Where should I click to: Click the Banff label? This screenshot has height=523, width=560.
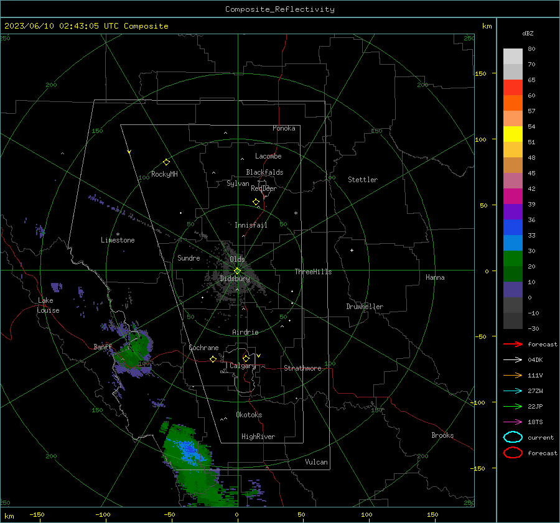click(103, 346)
